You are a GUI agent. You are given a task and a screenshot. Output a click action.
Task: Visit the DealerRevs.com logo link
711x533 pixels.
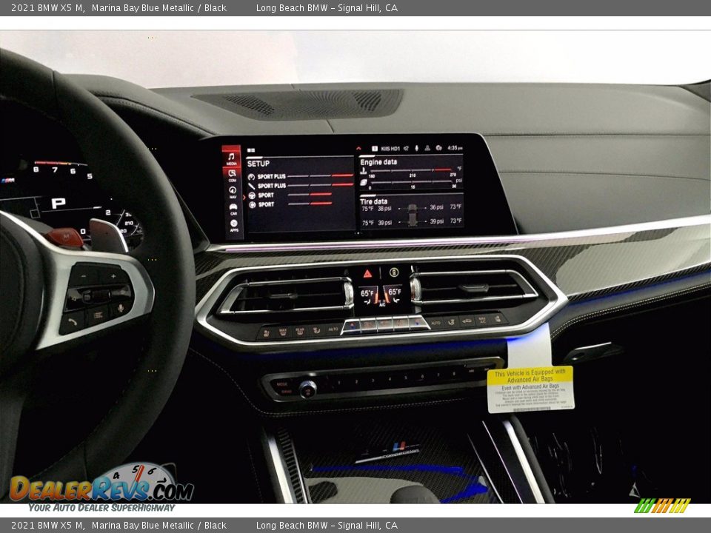pyautogui.click(x=101, y=488)
